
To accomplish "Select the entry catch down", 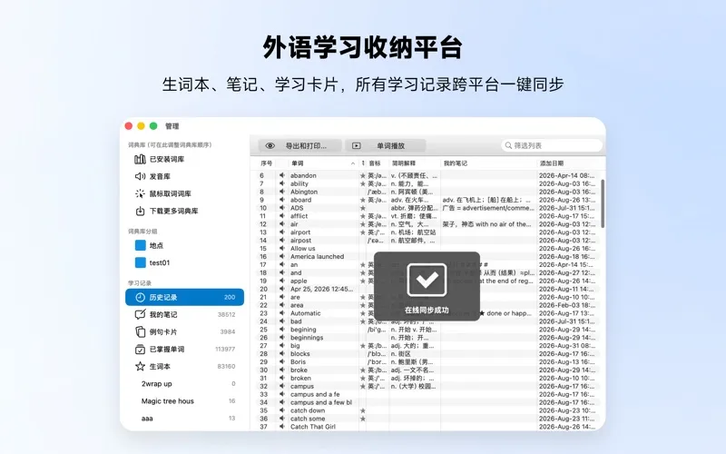I will point(308,410).
